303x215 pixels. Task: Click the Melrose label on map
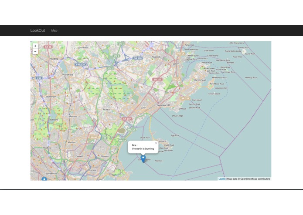pos(73,116)
